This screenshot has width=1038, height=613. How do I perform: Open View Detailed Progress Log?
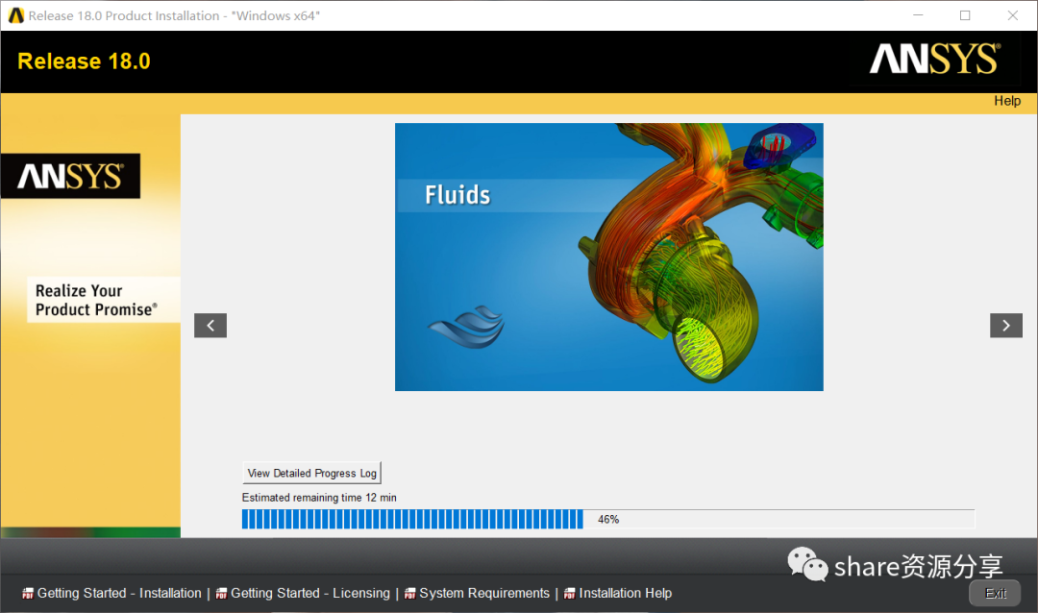311,473
